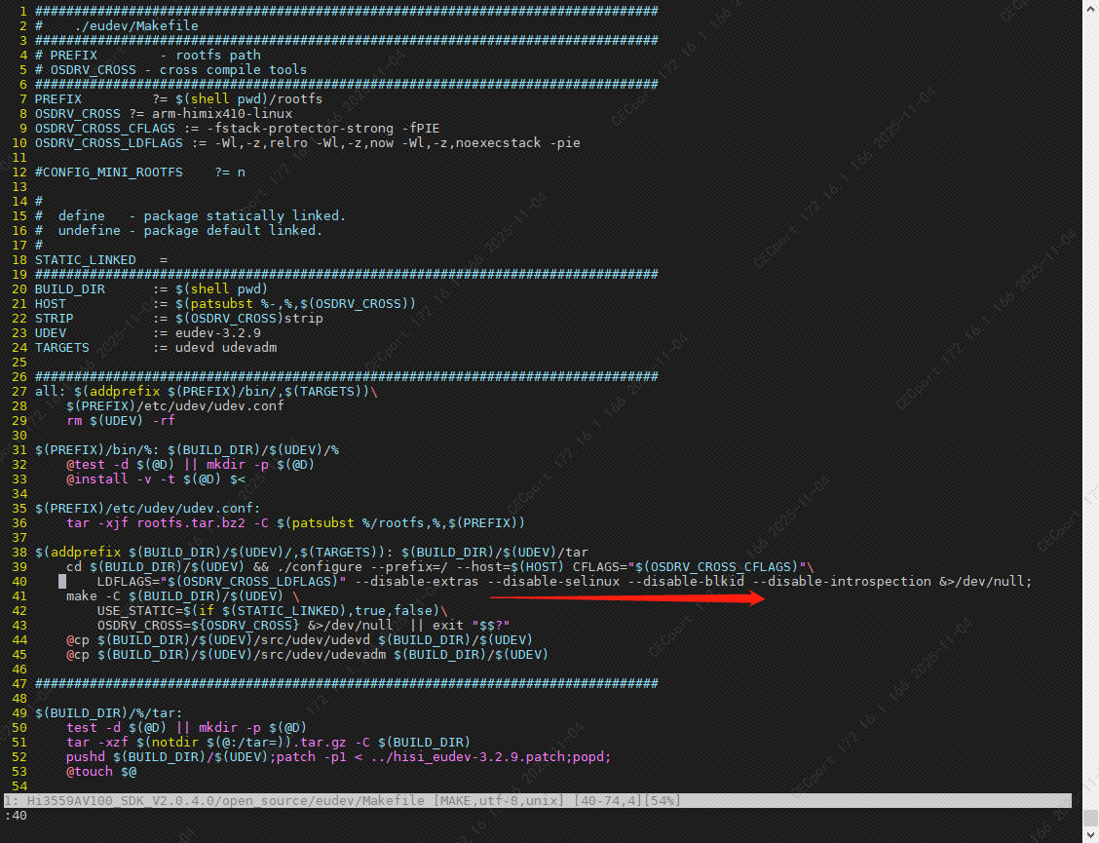Click '-Wl,-z,relro' linker flag
Image resolution: width=1099 pixels, height=843 pixels.
(x=261, y=143)
